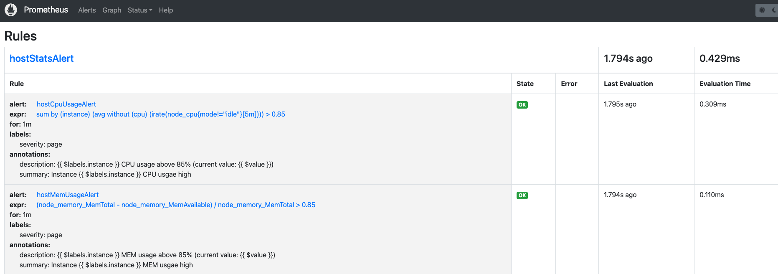Click the Prometheus flame logo icon
The height and width of the screenshot is (274, 778).
point(11,10)
